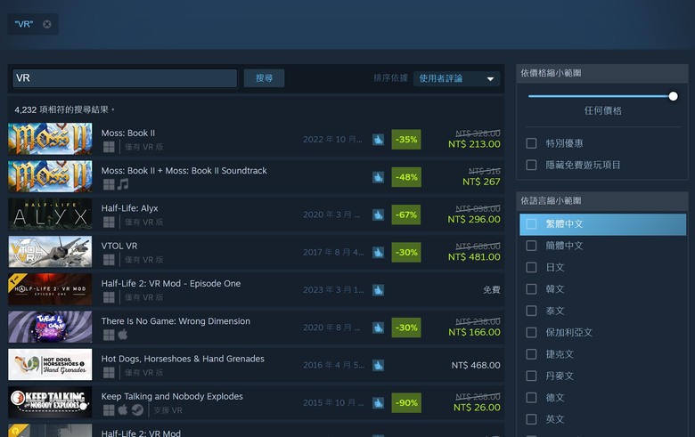Open the Keep Talking and Nobody Explodes thumbnail
Image resolution: width=695 pixels, height=437 pixels.
(x=50, y=402)
